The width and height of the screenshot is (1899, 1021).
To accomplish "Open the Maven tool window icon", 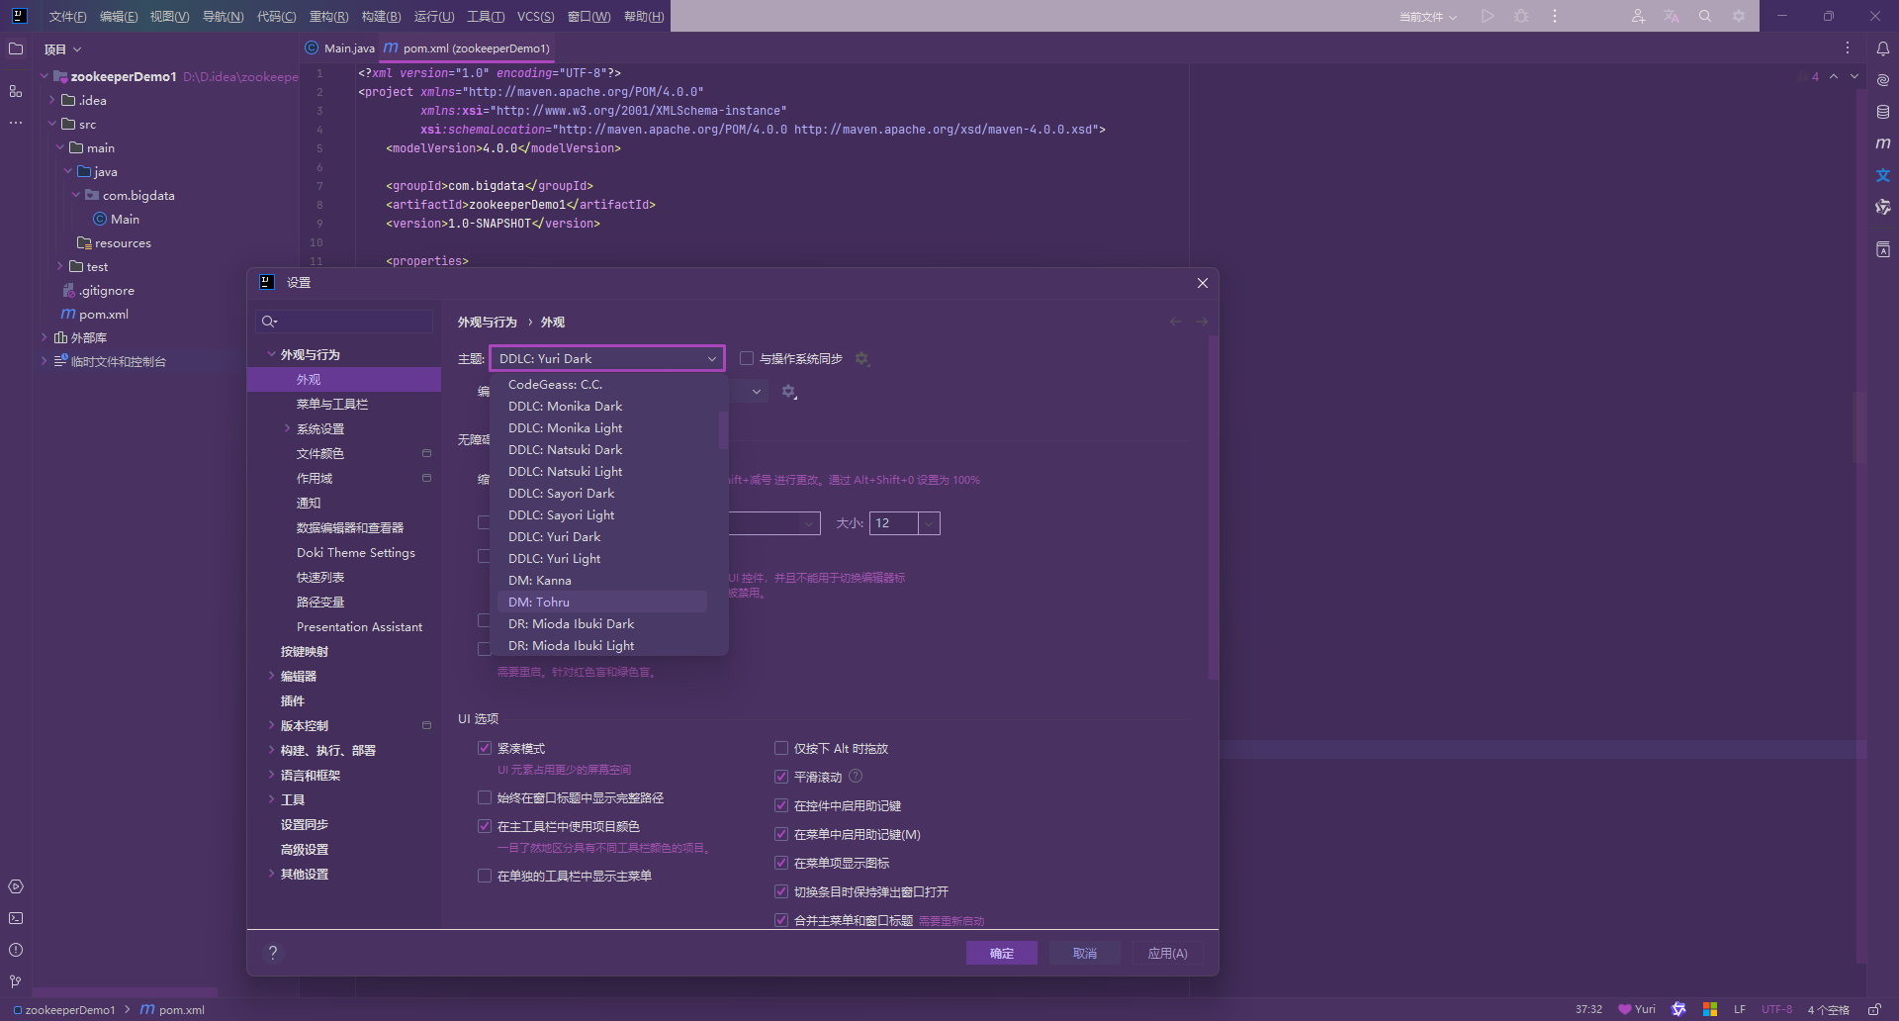I will click(x=1883, y=143).
